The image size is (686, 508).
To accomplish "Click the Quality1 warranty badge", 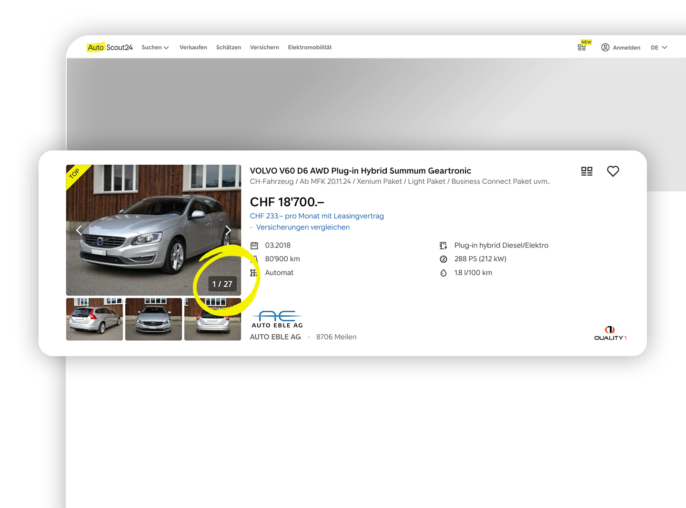I will click(x=610, y=333).
